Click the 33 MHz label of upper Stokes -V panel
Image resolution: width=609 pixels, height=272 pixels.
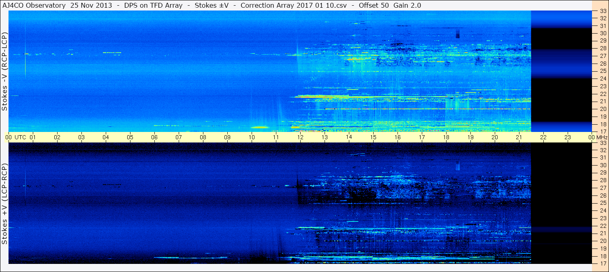603,12
